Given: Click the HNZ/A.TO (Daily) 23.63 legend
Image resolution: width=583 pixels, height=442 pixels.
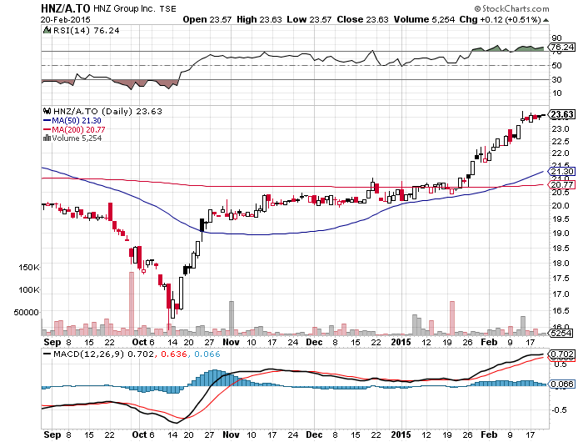Looking at the screenshot, I should pyautogui.click(x=107, y=111).
